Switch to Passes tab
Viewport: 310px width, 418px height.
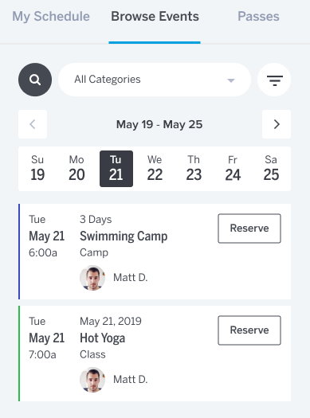(258, 17)
